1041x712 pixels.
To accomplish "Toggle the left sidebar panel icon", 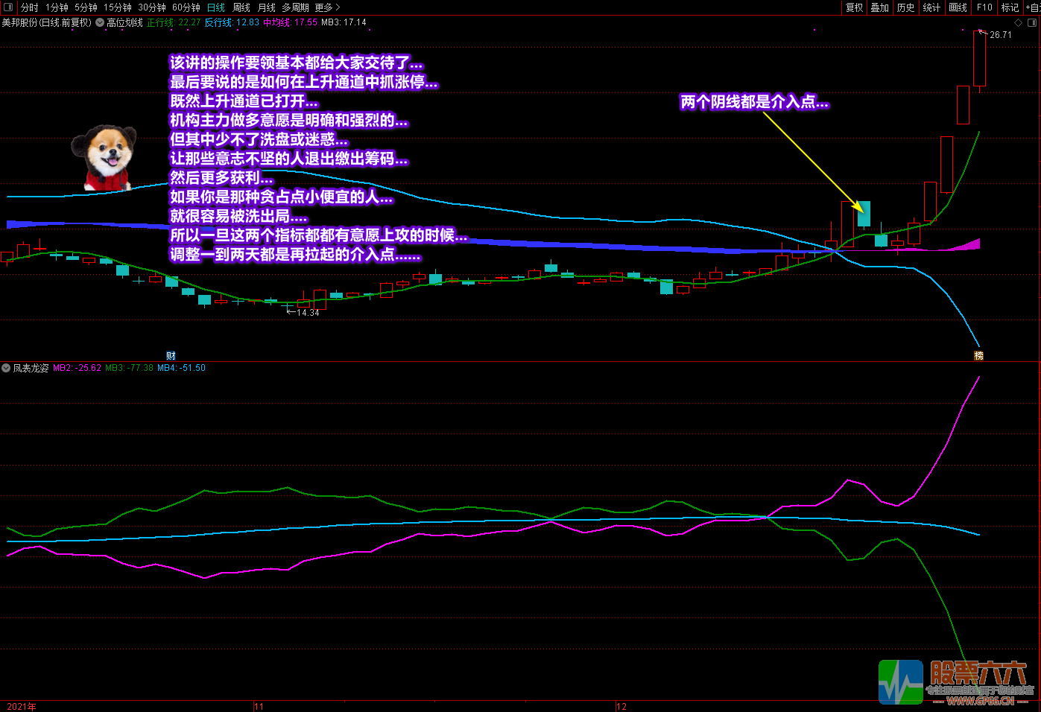I will coord(8,7).
